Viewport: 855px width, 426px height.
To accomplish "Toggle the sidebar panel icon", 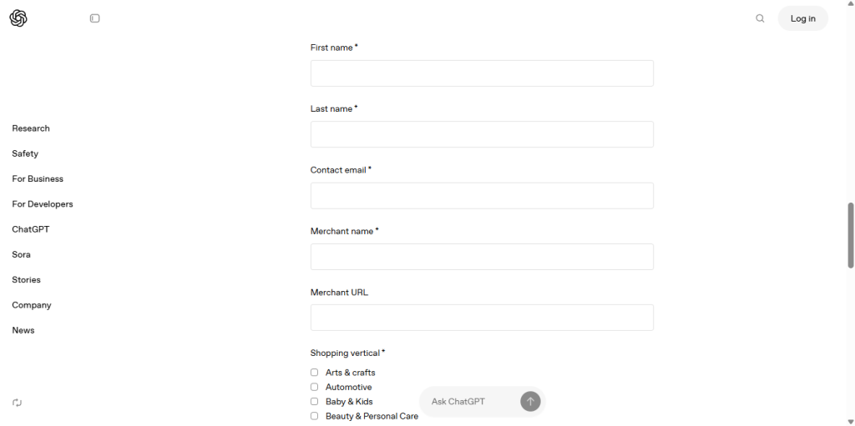I will (x=95, y=18).
